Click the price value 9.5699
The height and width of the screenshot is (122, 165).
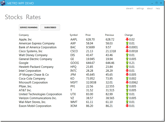pos(90,47)
